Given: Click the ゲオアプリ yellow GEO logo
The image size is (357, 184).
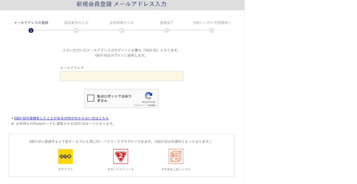Looking at the screenshot, I should coord(65,156).
